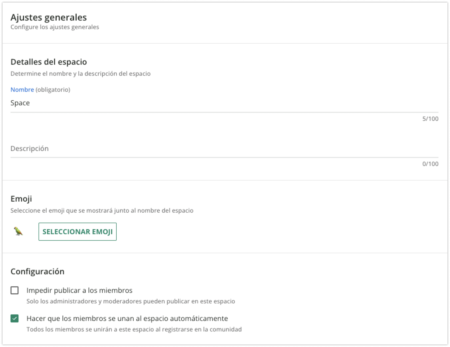Click the Determine el nombre y la descripción text
This screenshot has width=450, height=347.
(x=80, y=74)
